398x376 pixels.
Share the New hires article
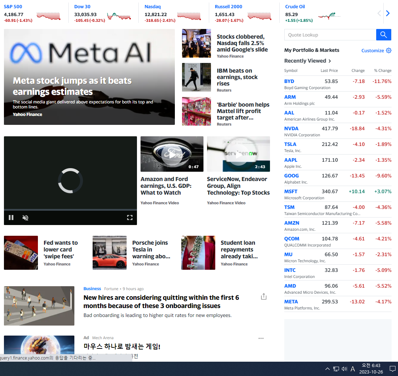264,297
